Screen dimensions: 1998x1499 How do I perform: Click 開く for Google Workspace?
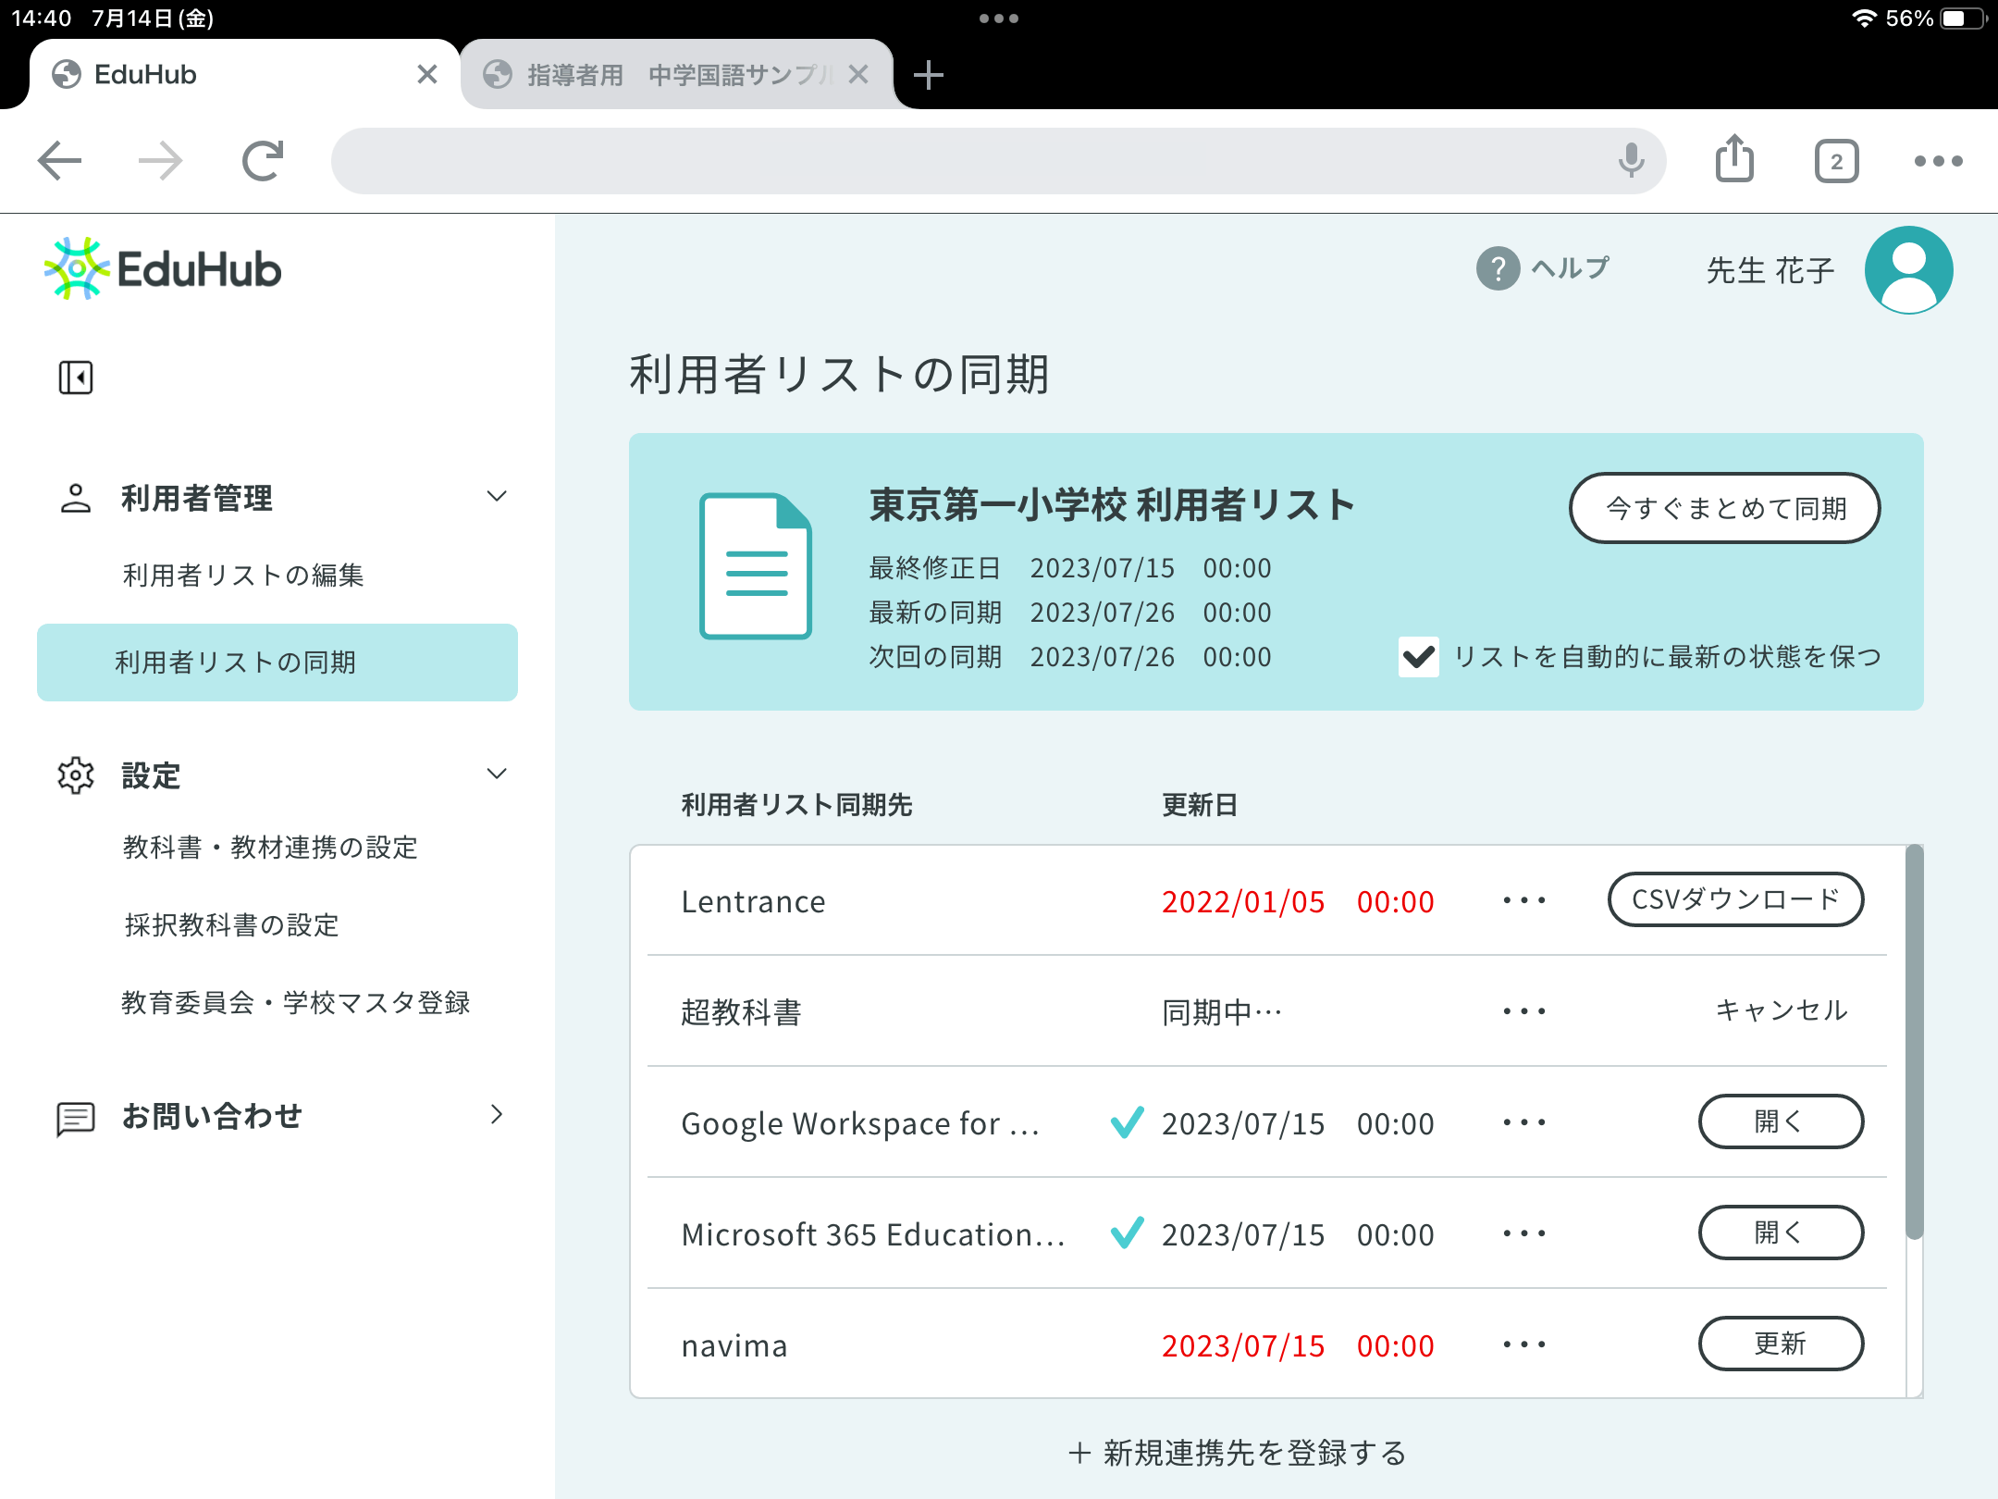click(1781, 1121)
